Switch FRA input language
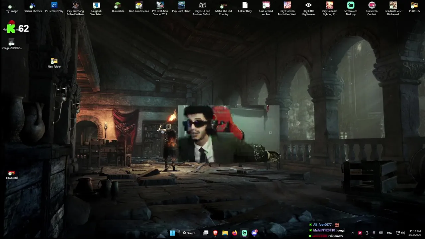Screen dimensions: 425x239 coord(389,233)
